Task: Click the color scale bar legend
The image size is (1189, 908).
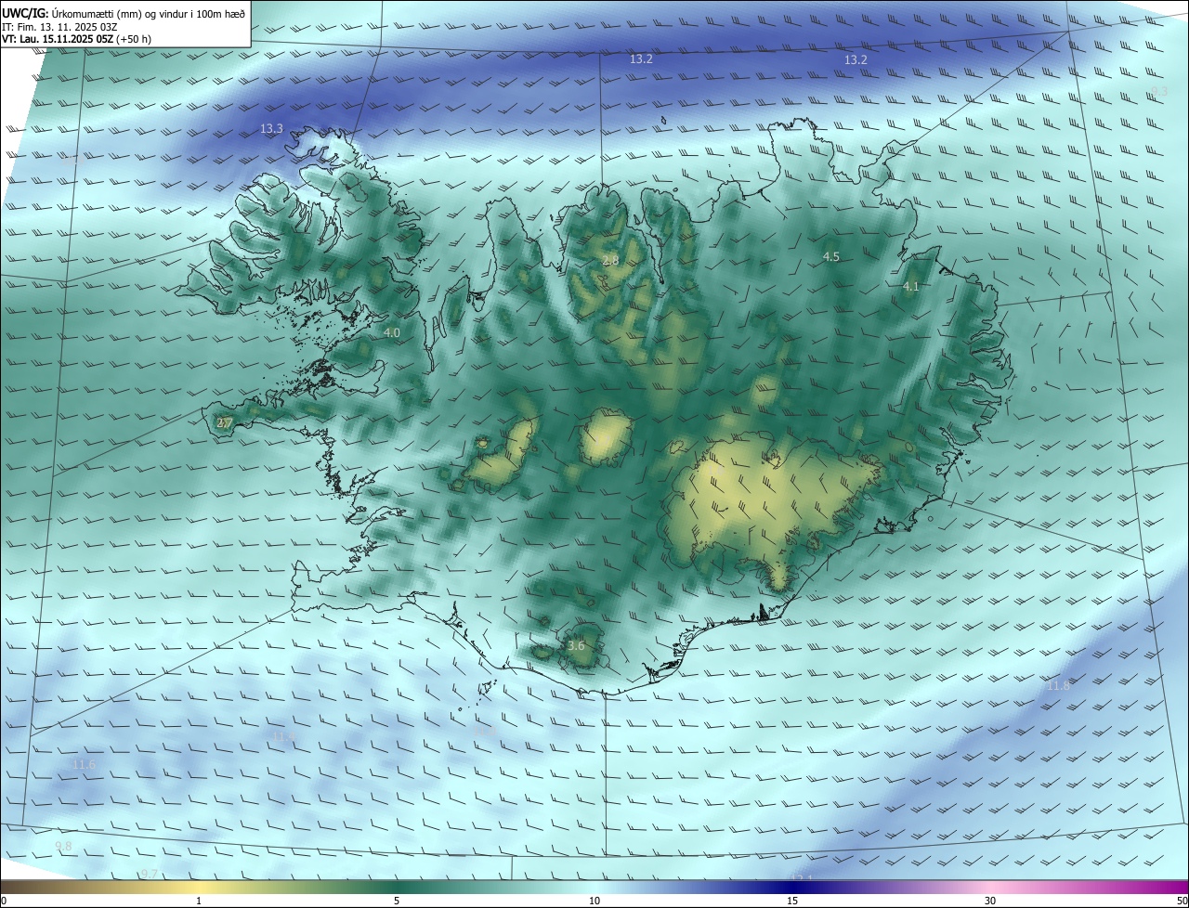Action: (594, 887)
